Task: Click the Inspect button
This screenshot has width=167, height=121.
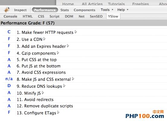Action: pos(20,10)
